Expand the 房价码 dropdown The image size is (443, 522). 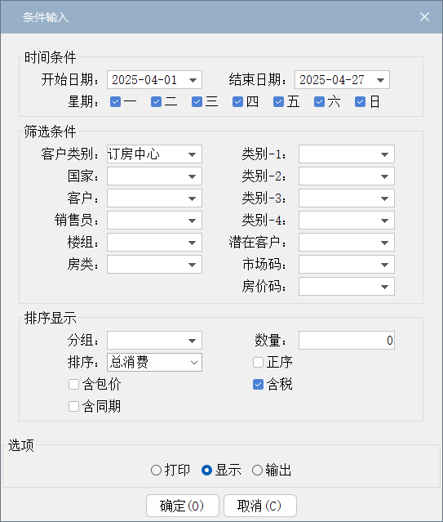(x=347, y=287)
